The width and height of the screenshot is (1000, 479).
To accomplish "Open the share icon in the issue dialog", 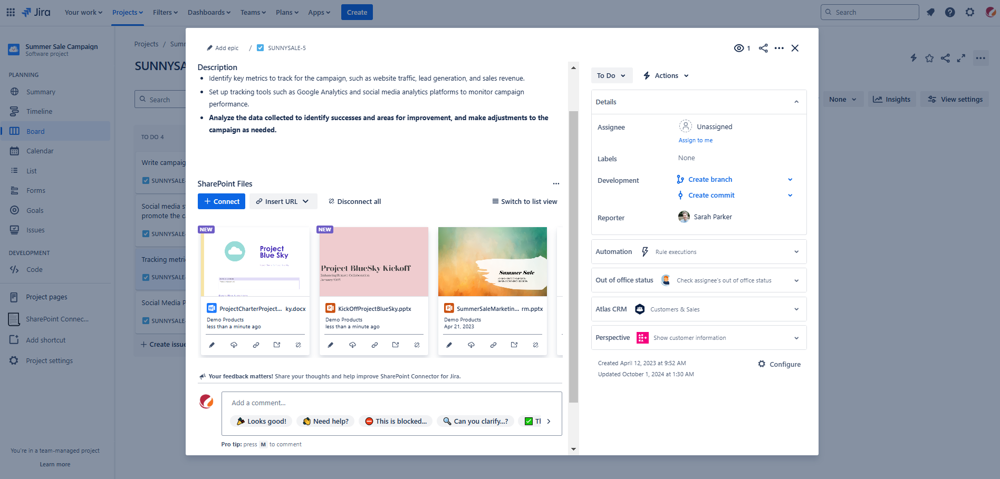I will coord(763,48).
